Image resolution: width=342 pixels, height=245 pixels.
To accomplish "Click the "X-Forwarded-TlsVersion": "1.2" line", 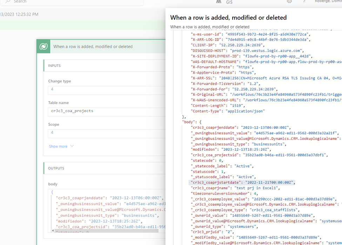I will click(x=226, y=83).
